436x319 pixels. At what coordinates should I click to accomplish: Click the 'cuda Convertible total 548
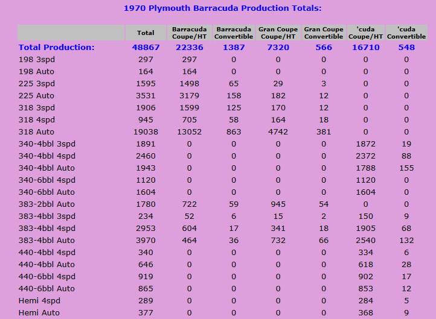coord(406,47)
